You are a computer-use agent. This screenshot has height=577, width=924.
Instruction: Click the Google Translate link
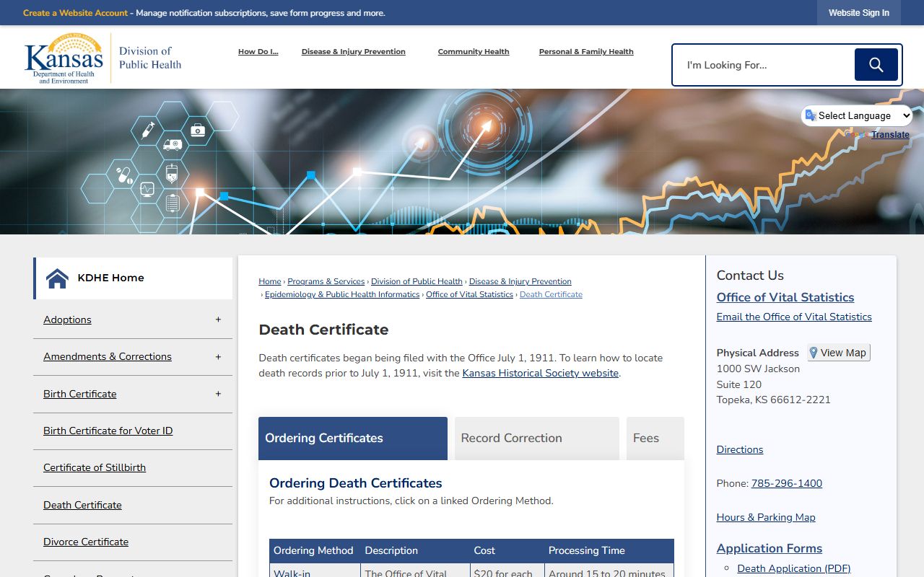[x=890, y=135]
